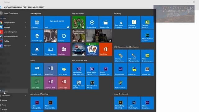Open the Photos tile

pos(50,36)
